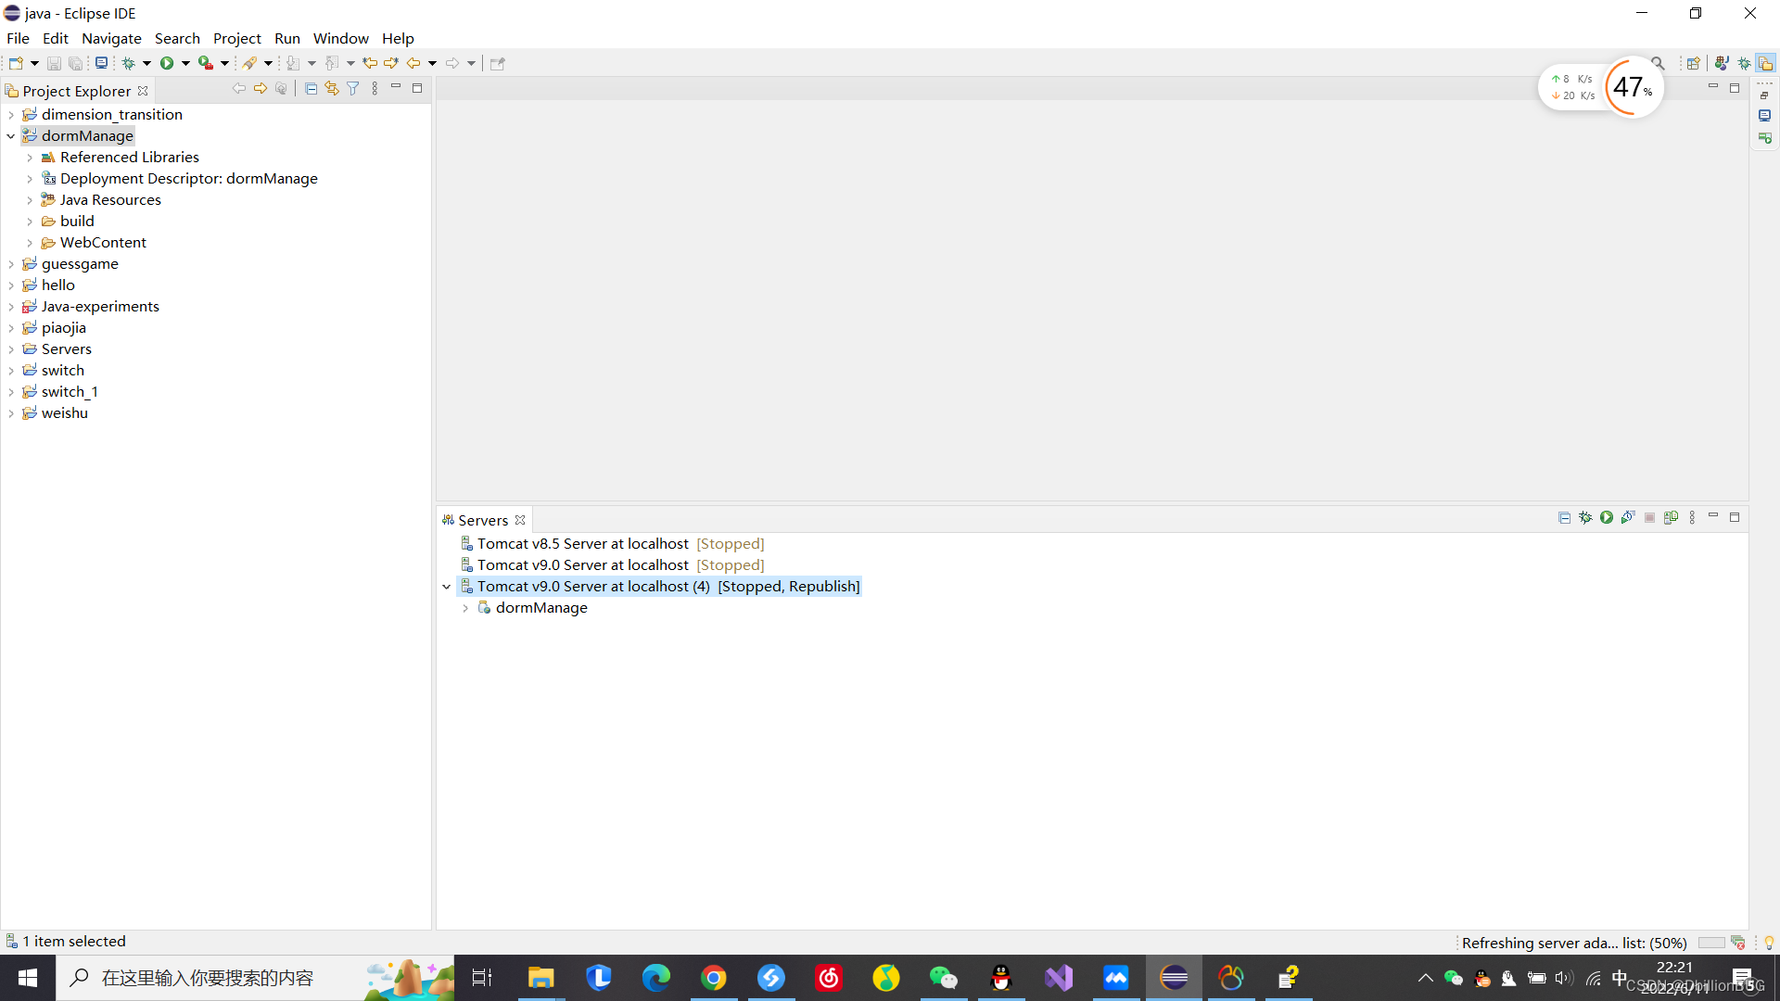Viewport: 1780px width, 1001px height.
Task: Select the Project Explorer tab
Action: [78, 89]
